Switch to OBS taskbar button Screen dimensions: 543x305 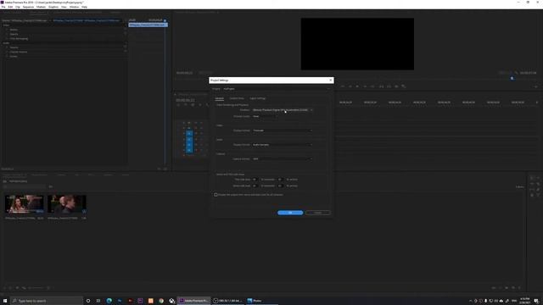point(228,301)
